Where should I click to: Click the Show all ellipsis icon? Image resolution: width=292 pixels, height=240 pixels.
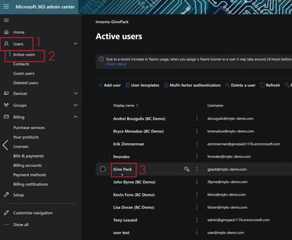tap(6, 224)
